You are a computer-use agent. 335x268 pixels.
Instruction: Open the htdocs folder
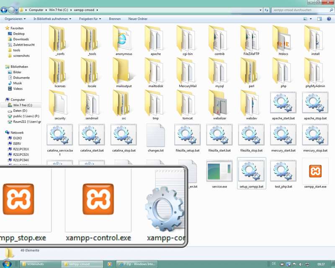283,41
